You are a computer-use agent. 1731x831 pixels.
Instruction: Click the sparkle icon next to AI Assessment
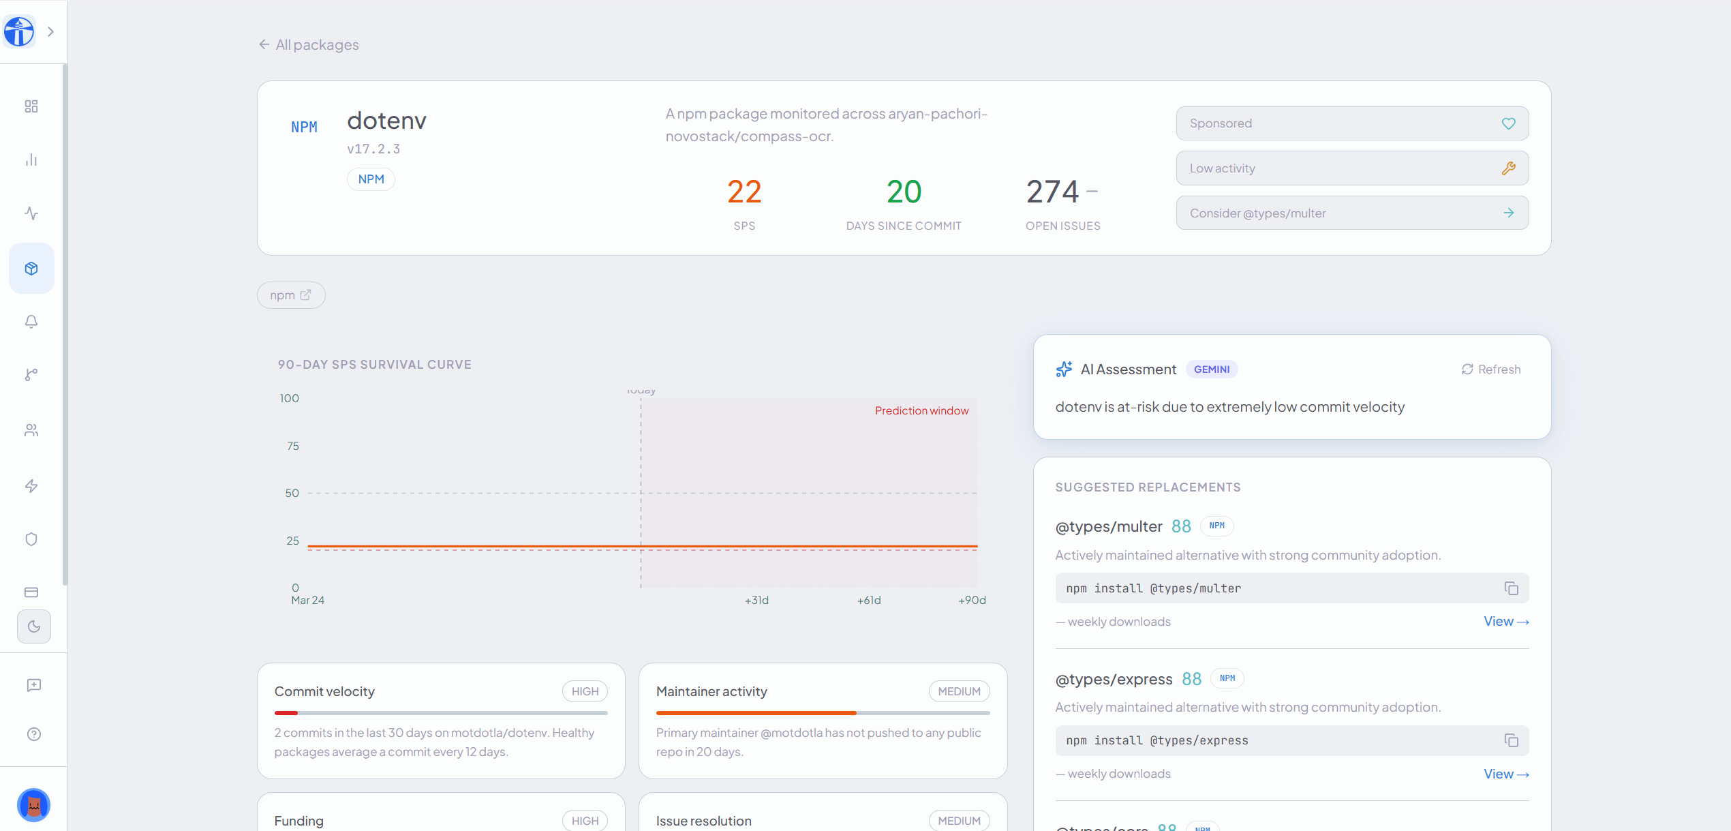pyautogui.click(x=1064, y=369)
